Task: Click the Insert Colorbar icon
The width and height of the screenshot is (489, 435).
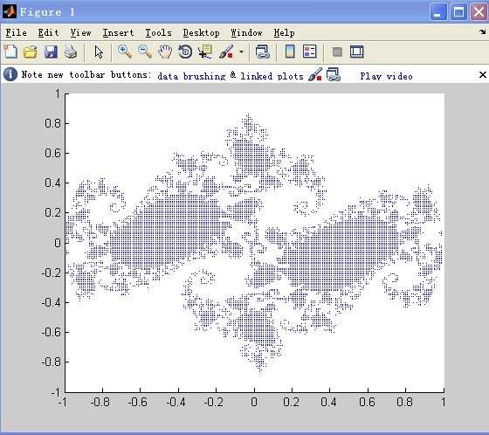Action: coord(290,52)
